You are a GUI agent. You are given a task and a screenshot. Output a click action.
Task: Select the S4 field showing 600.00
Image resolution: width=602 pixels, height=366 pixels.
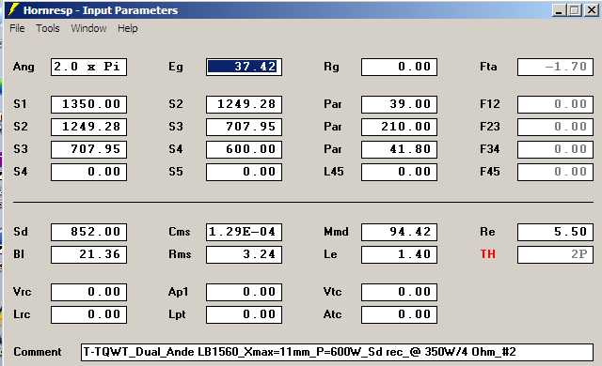[x=244, y=149]
